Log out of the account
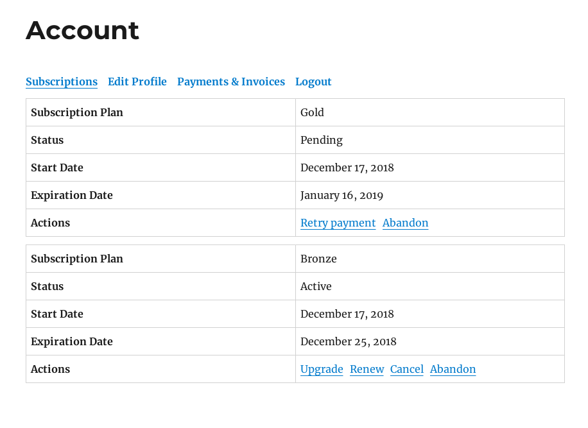Screen dimensions: 588x428 tap(313, 81)
